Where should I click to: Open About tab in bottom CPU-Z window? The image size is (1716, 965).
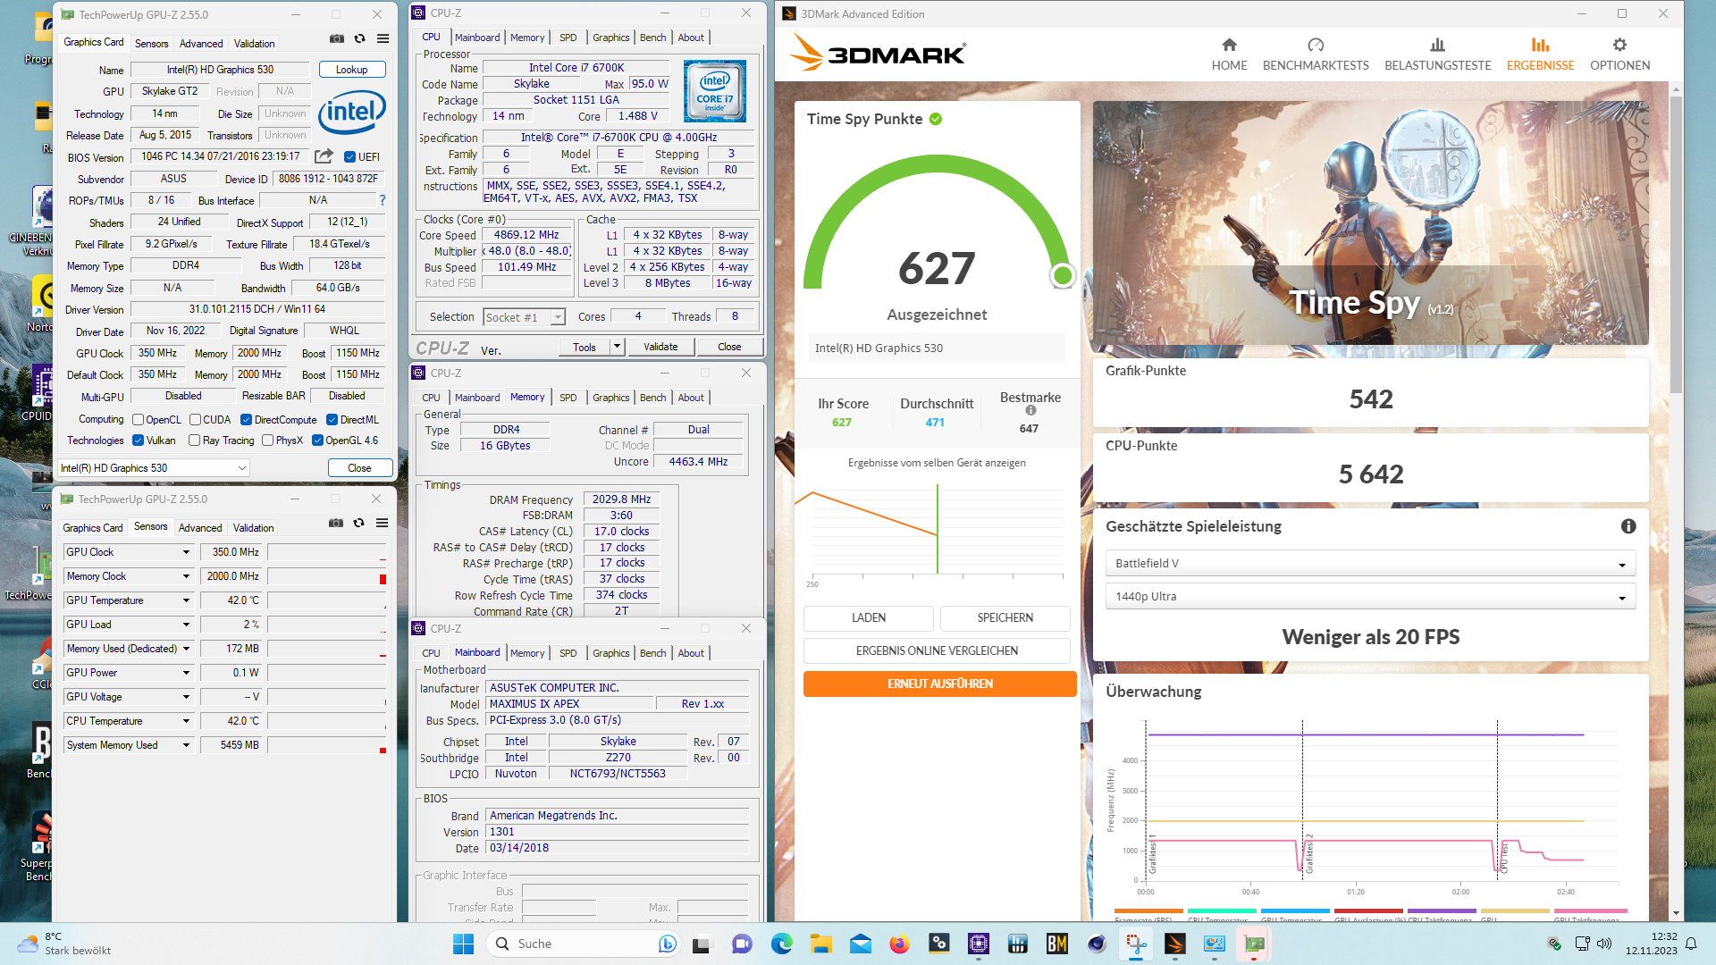coord(691,653)
